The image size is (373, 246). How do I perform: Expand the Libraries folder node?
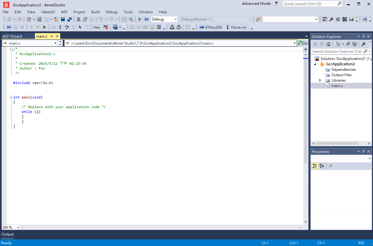pos(320,80)
